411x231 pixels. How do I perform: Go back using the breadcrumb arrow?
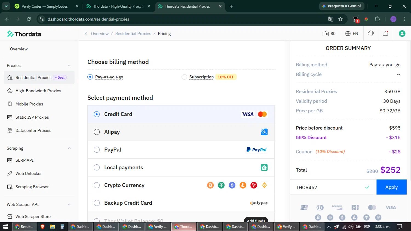(86, 33)
